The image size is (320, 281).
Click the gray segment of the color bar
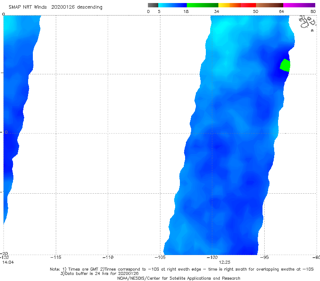pos(153,5)
